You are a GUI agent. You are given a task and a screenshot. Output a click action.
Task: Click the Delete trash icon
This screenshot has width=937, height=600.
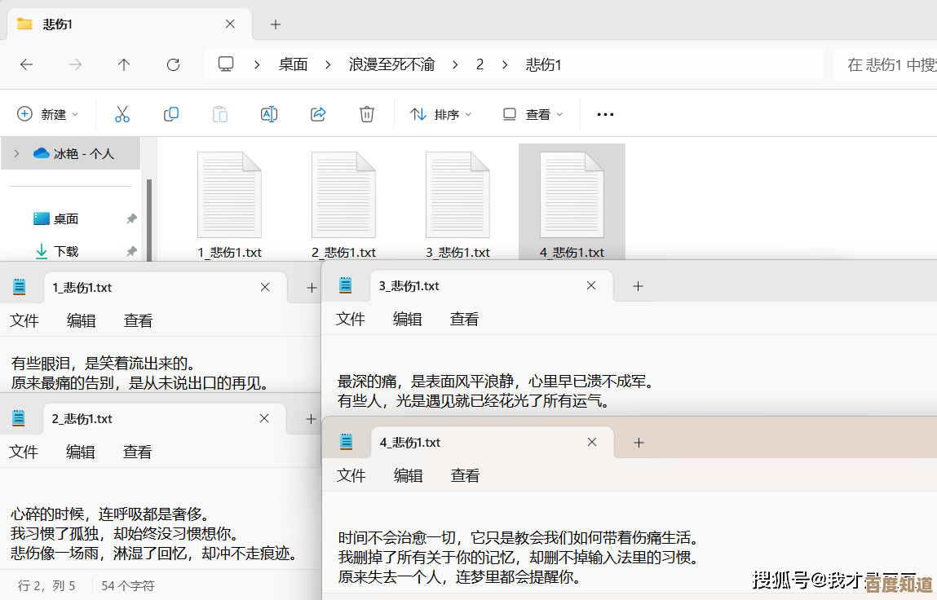(366, 114)
